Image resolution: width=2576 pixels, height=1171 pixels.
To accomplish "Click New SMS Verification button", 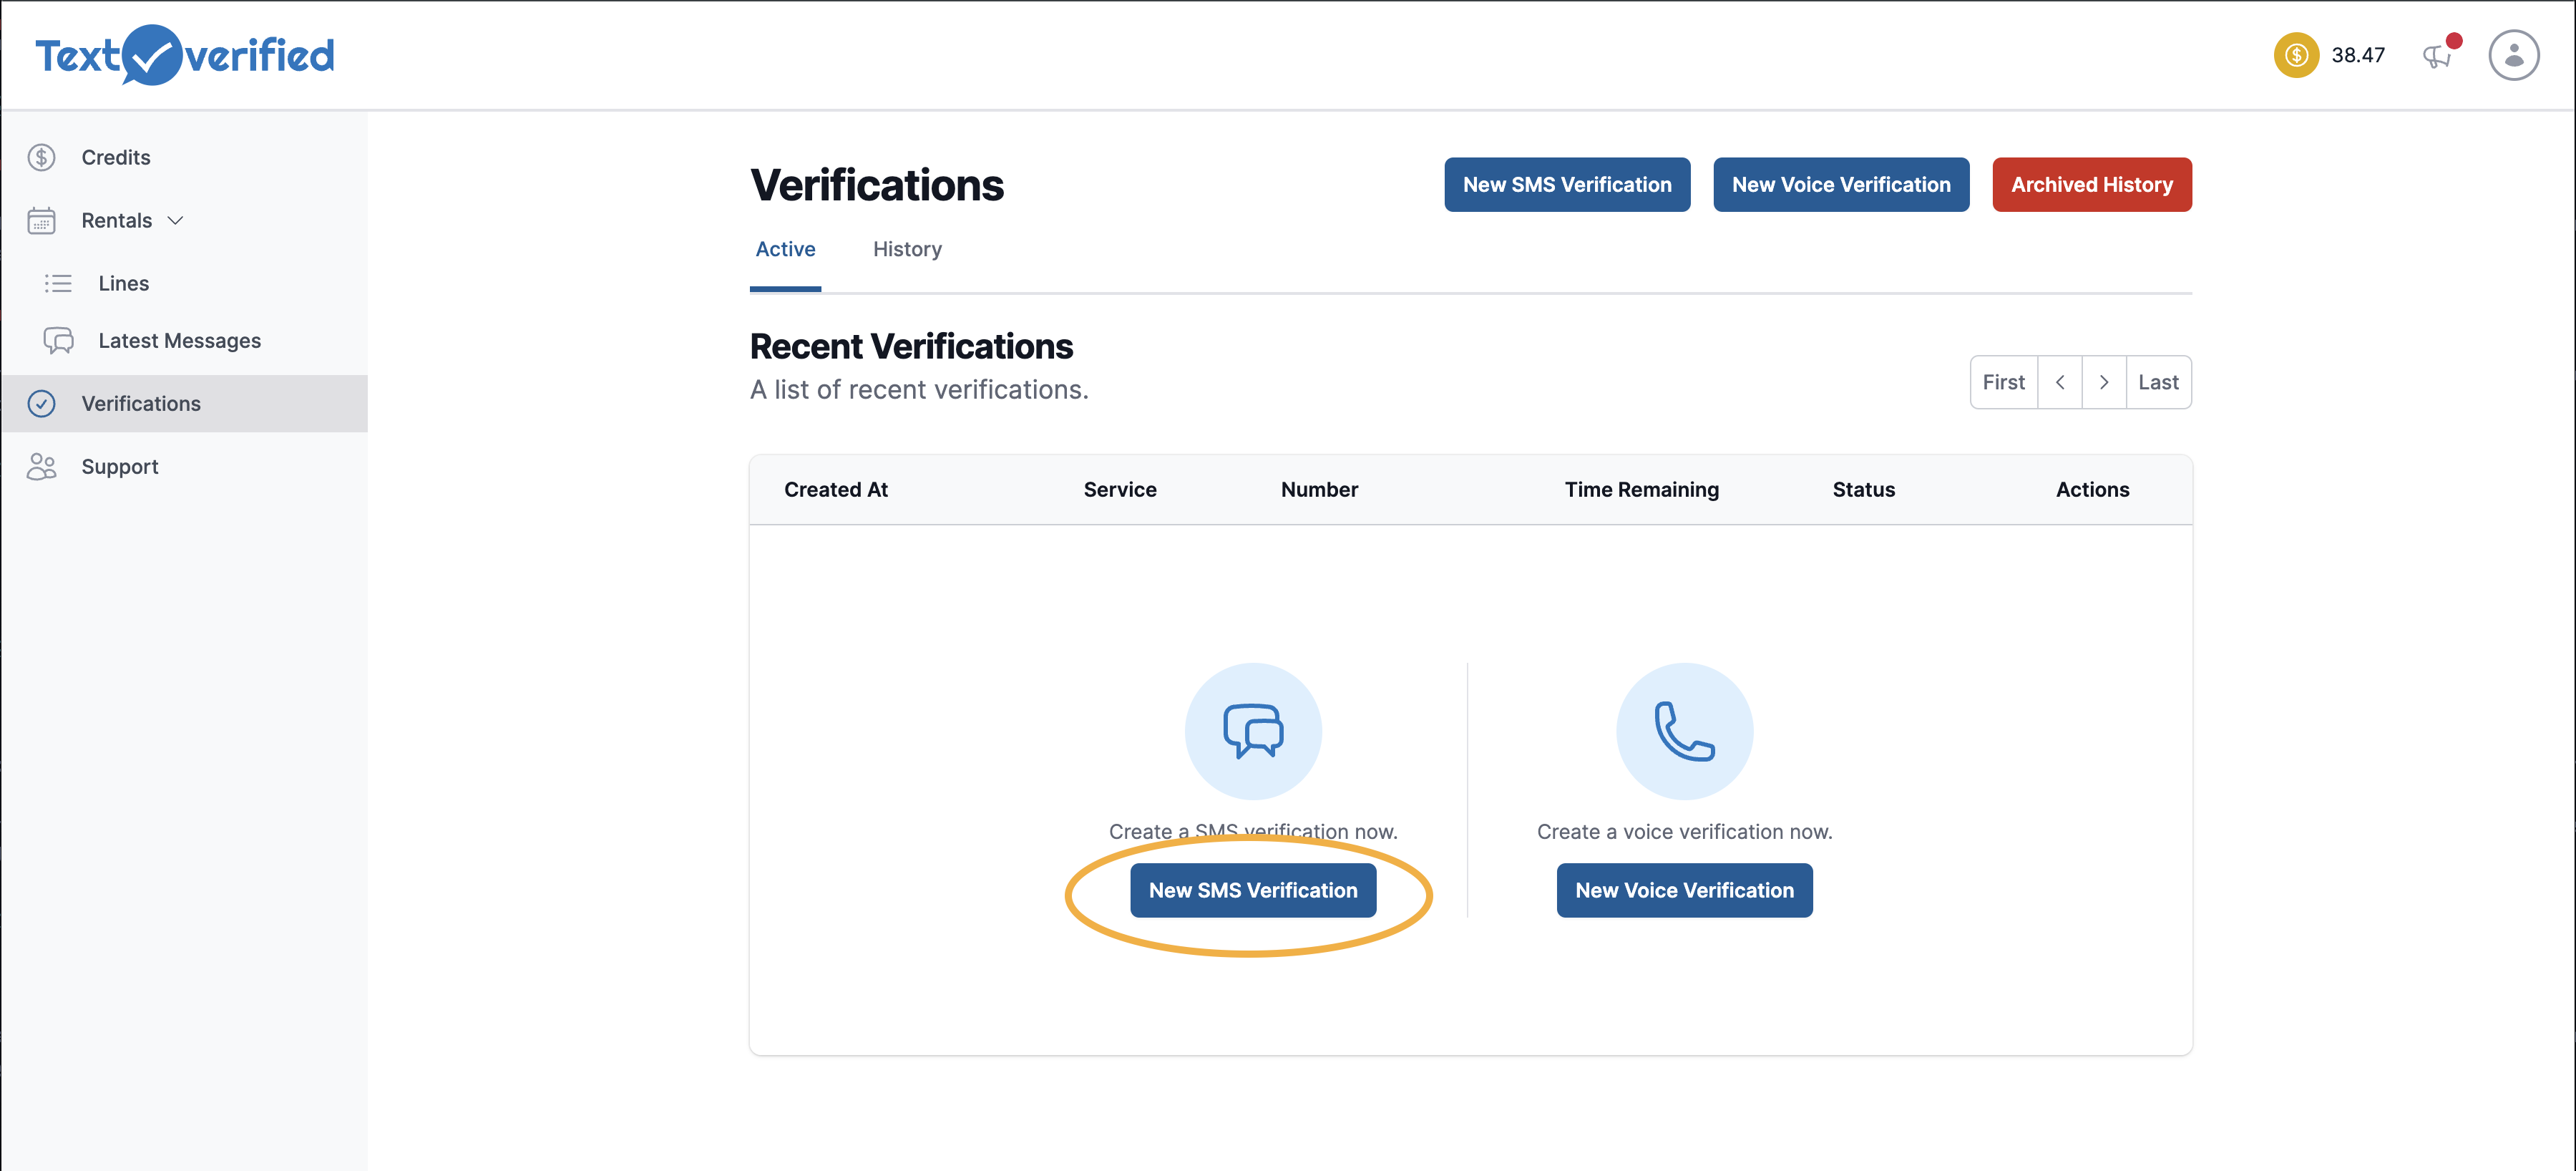I will (1252, 888).
